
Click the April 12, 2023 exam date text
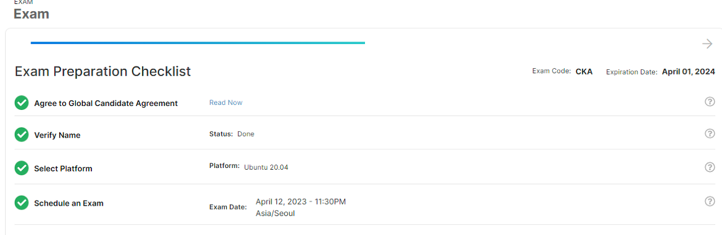(x=301, y=202)
